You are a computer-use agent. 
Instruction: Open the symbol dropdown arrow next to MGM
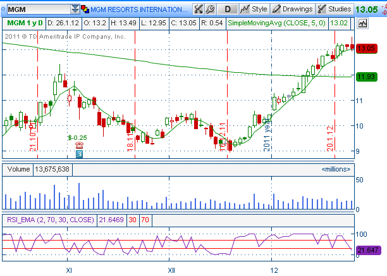[75, 9]
